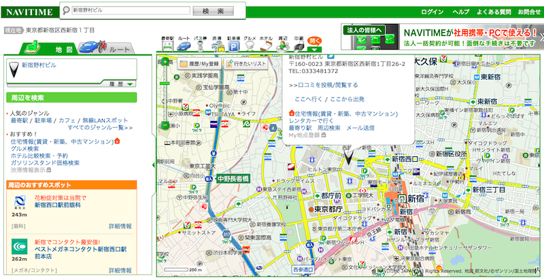Collapse the sidebar with the green arrow handle
The image size is (544, 278).
click(154, 165)
